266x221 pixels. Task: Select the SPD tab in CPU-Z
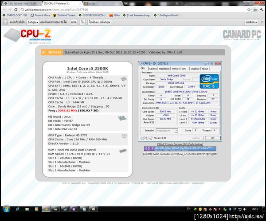(184, 69)
